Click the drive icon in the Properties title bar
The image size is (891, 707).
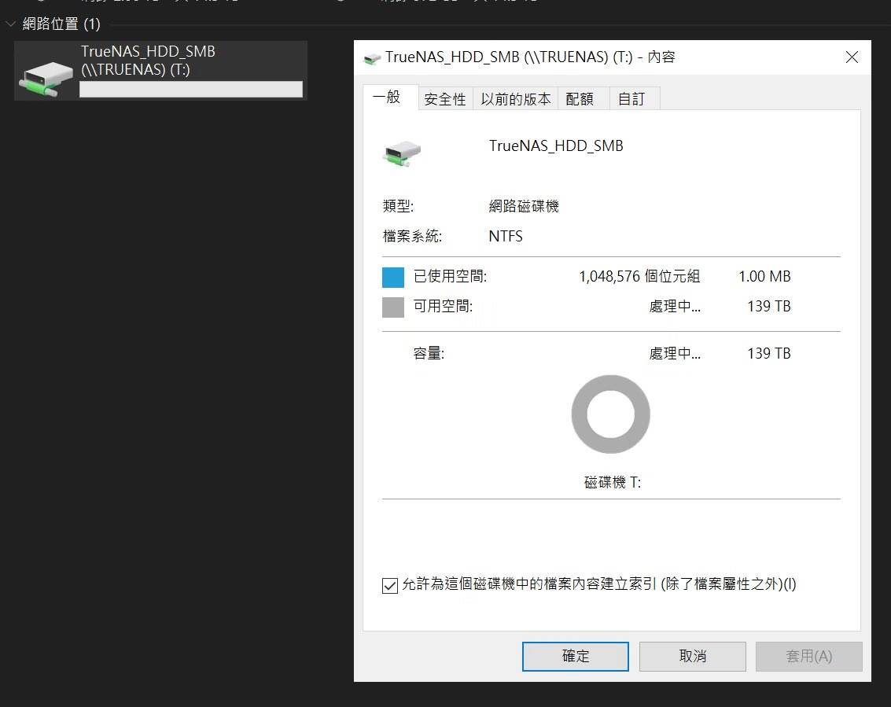click(x=372, y=58)
